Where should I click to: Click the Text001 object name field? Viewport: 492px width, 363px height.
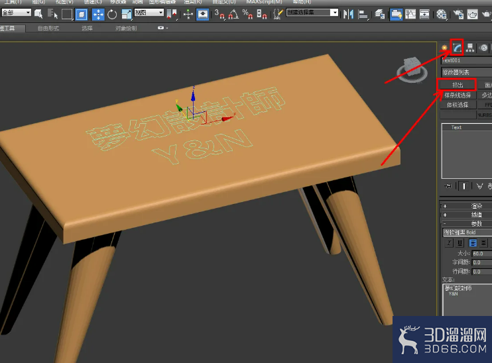tap(466, 60)
